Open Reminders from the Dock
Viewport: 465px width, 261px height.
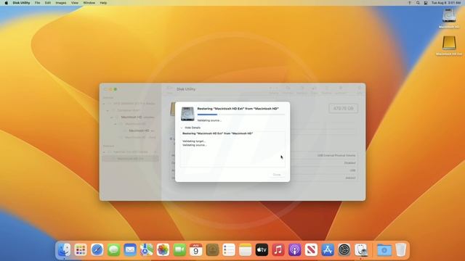pyautogui.click(x=229, y=250)
